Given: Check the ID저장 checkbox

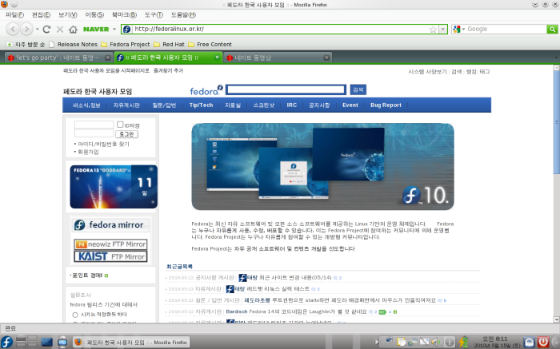Looking at the screenshot, I should coord(120,125).
